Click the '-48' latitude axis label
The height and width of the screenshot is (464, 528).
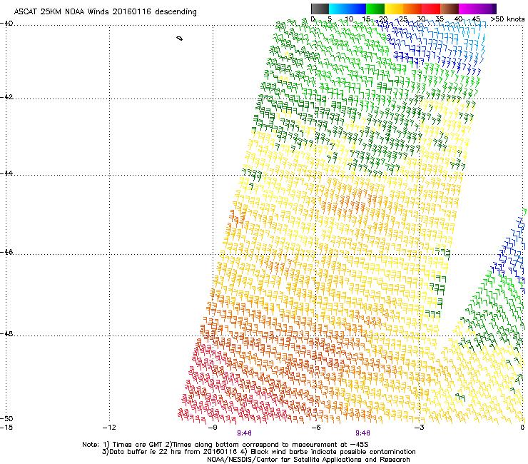point(6,333)
